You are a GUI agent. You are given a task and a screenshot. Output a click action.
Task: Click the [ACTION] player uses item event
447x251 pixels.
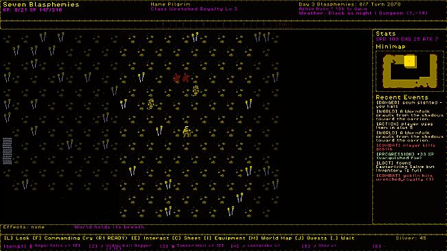404,125
